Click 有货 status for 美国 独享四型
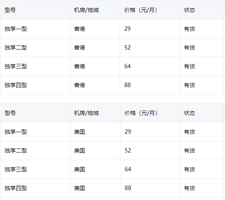The height and width of the screenshot is (200, 225). (x=189, y=188)
